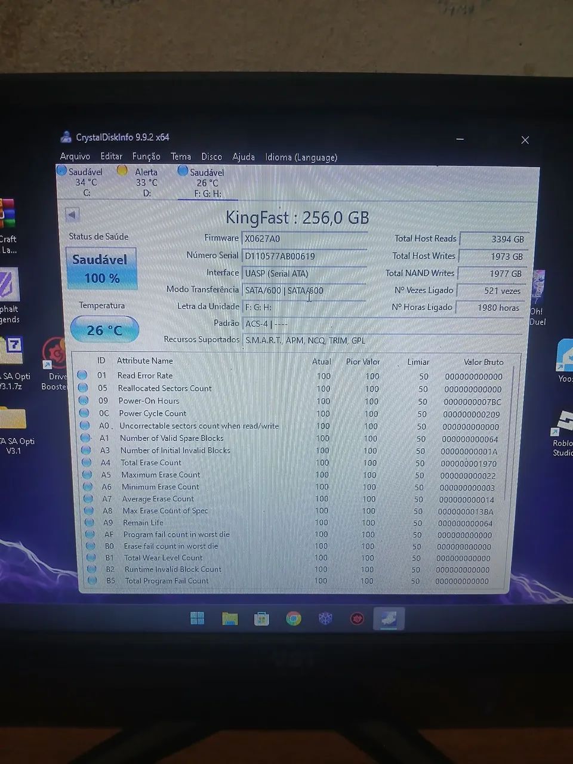Click the Valor Bruto column header
The width and height of the screenshot is (573, 764).
click(x=483, y=362)
